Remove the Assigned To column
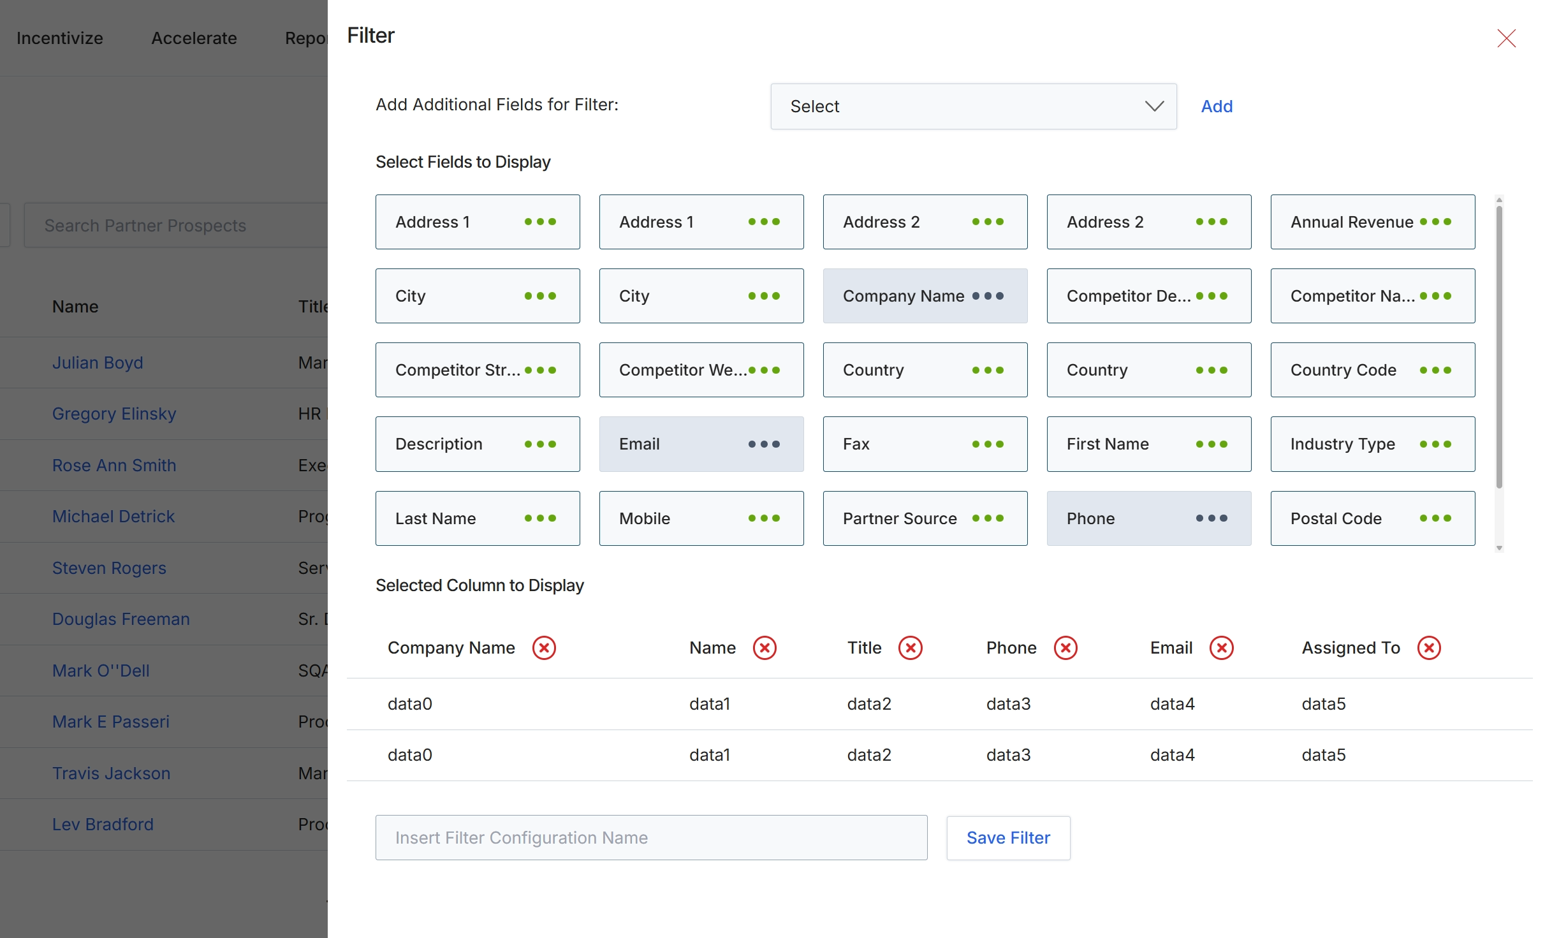 (1429, 648)
